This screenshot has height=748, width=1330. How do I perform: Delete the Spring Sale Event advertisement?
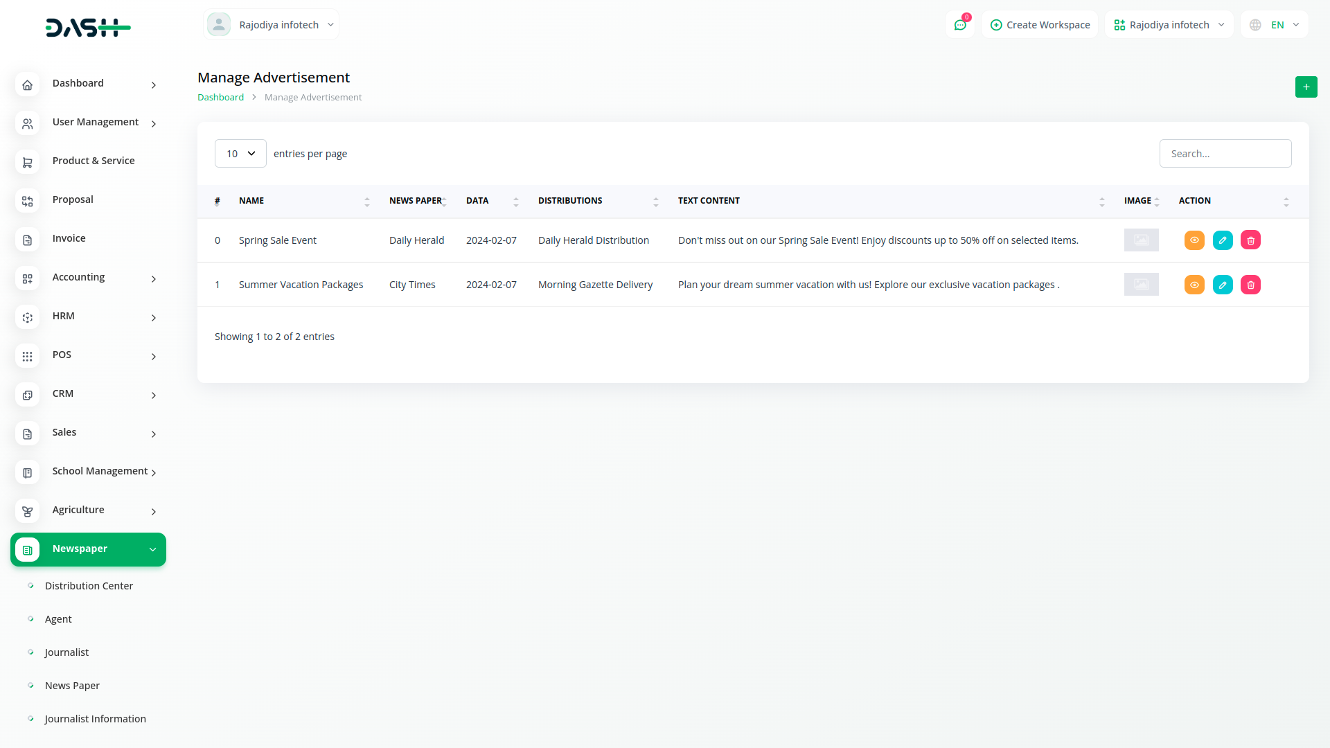(1250, 240)
